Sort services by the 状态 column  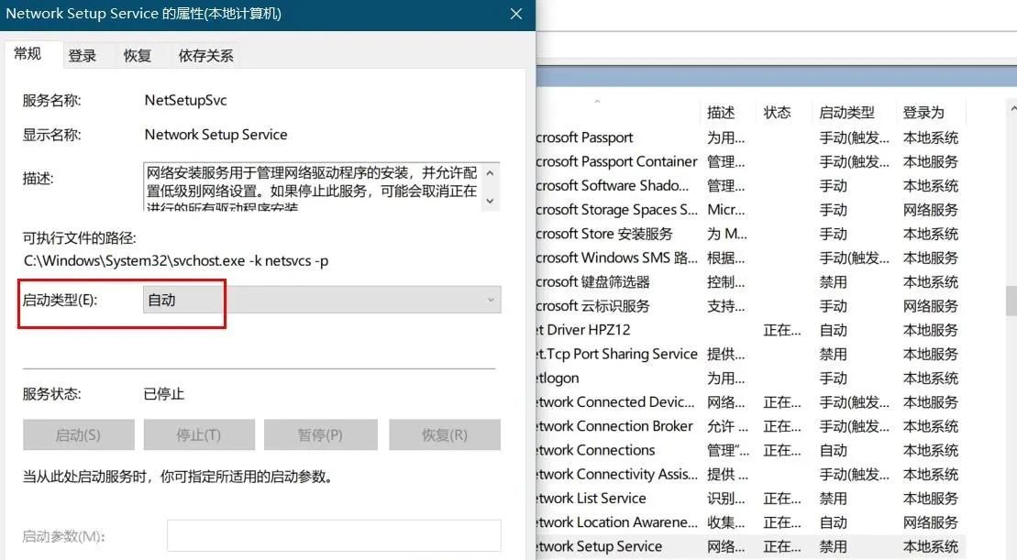pyautogui.click(x=778, y=112)
